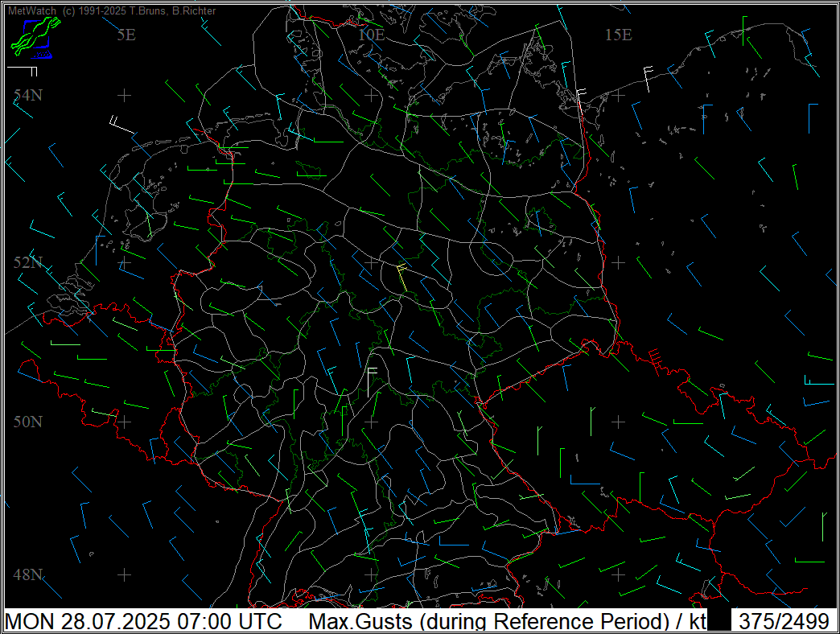
Task: Click the MetWatch green frog logo
Action: point(35,36)
